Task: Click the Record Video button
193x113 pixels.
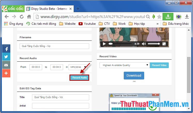Action: tap(159, 65)
